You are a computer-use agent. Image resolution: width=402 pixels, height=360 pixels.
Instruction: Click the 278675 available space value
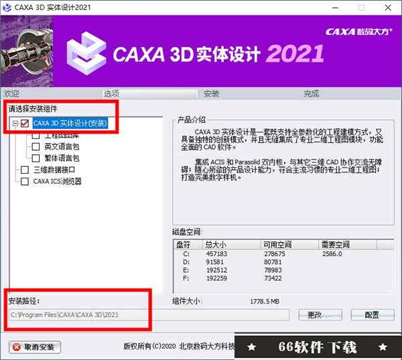pyautogui.click(x=275, y=254)
